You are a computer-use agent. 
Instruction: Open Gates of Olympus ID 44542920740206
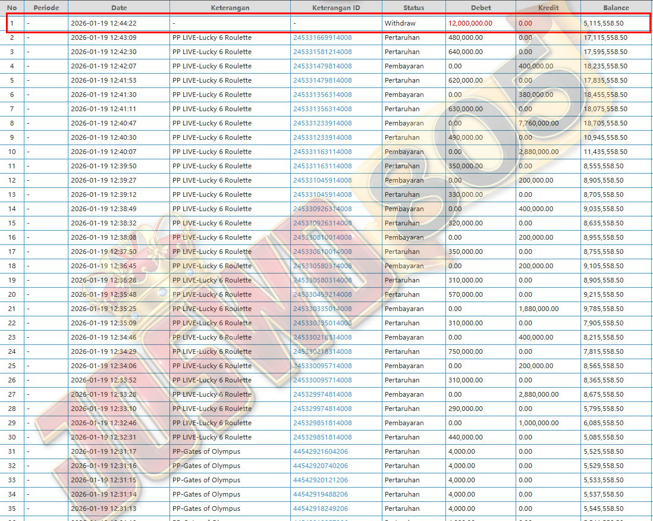pos(320,466)
